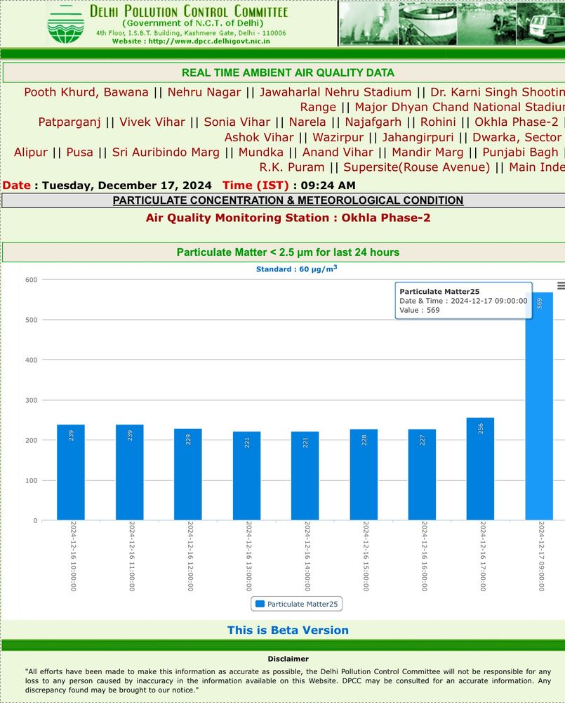Choose the Jahangirpuri station link
The width and height of the screenshot is (565, 703).
pyautogui.click(x=418, y=137)
